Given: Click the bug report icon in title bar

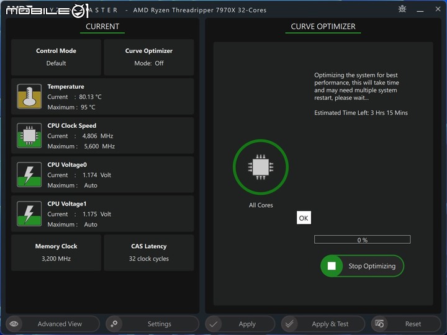Looking at the screenshot, I should click(402, 9).
